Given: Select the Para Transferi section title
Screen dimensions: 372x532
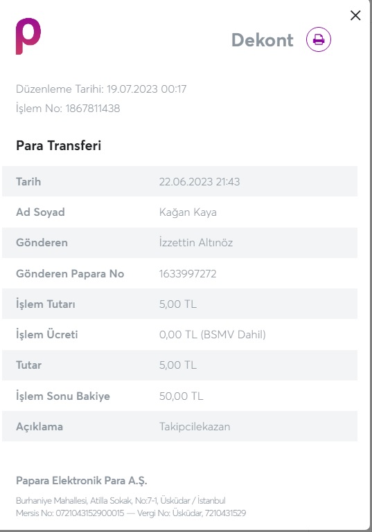Looking at the screenshot, I should (x=58, y=145).
